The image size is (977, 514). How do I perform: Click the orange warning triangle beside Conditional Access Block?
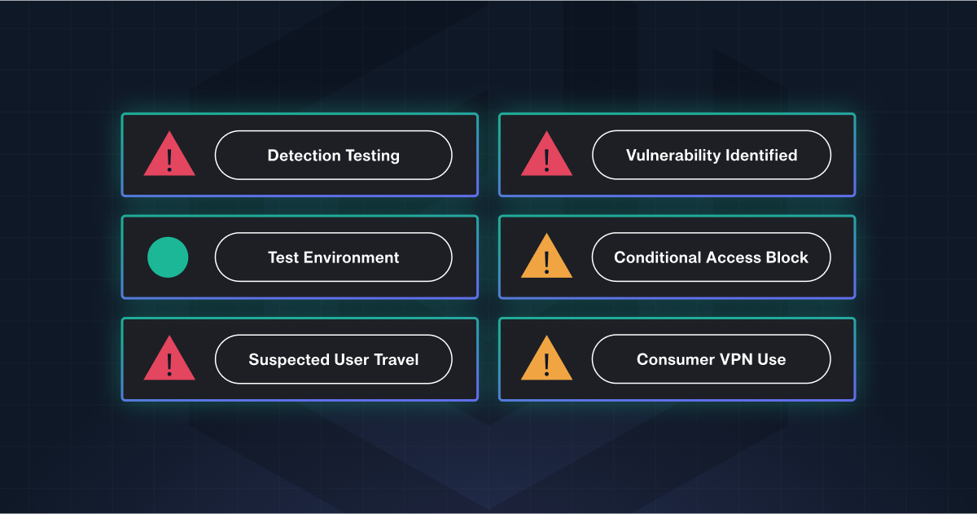click(546, 257)
